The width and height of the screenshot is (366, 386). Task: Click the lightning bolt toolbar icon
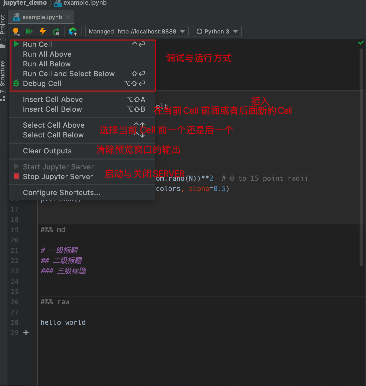pyautogui.click(x=43, y=31)
